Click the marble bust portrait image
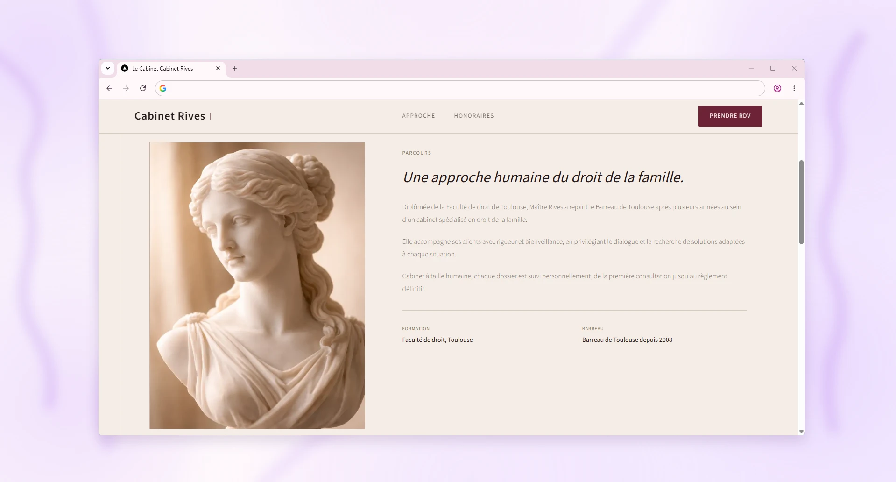Image resolution: width=896 pixels, height=482 pixels. [x=257, y=285]
